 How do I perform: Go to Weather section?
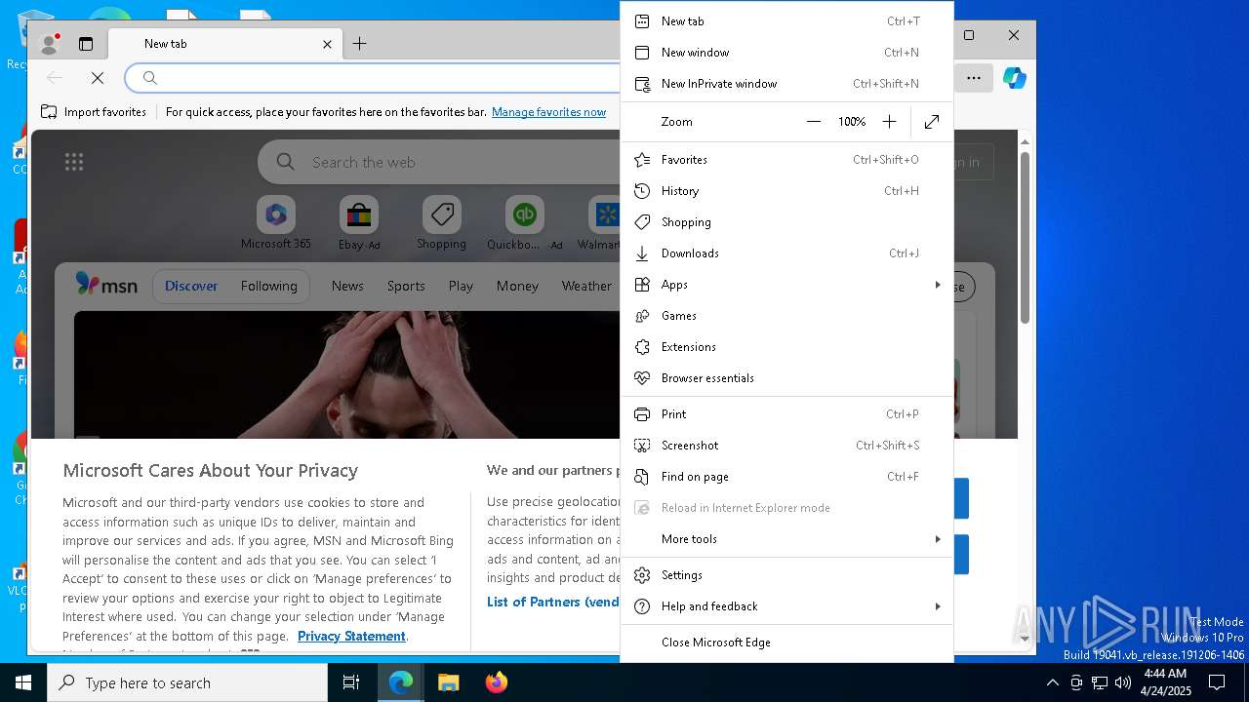click(586, 286)
